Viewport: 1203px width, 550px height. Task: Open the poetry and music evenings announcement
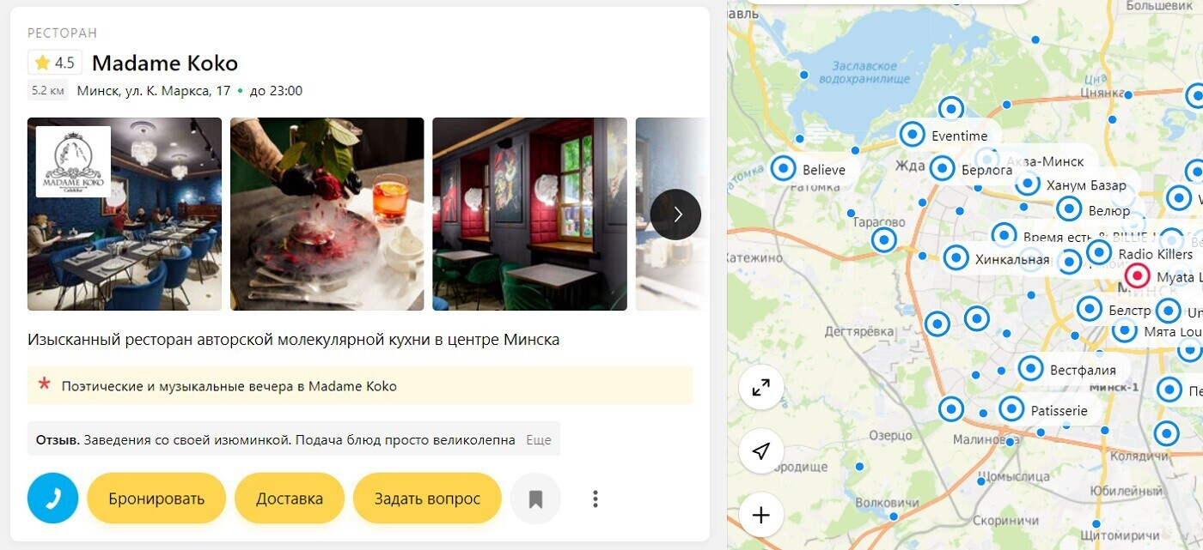(360, 386)
